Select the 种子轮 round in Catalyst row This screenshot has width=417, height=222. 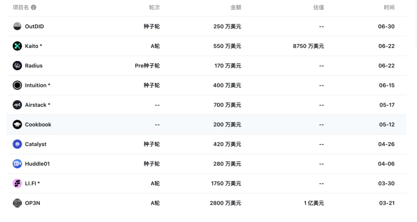tap(152, 144)
